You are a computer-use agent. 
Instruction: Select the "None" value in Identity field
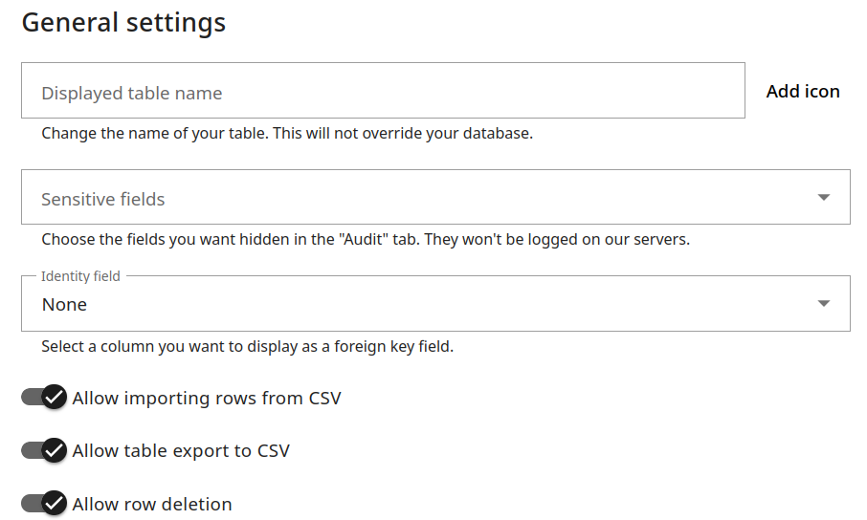[65, 305]
